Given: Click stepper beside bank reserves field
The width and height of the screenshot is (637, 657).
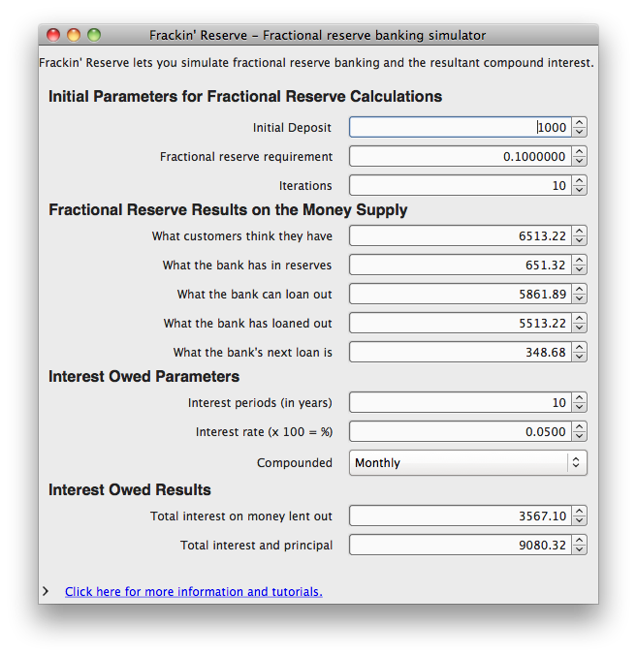Looking at the screenshot, I should [579, 266].
